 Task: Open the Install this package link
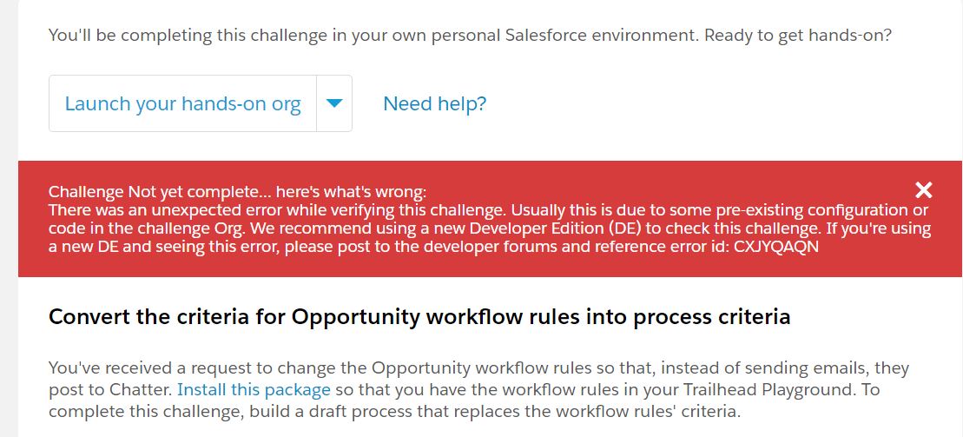(x=254, y=389)
